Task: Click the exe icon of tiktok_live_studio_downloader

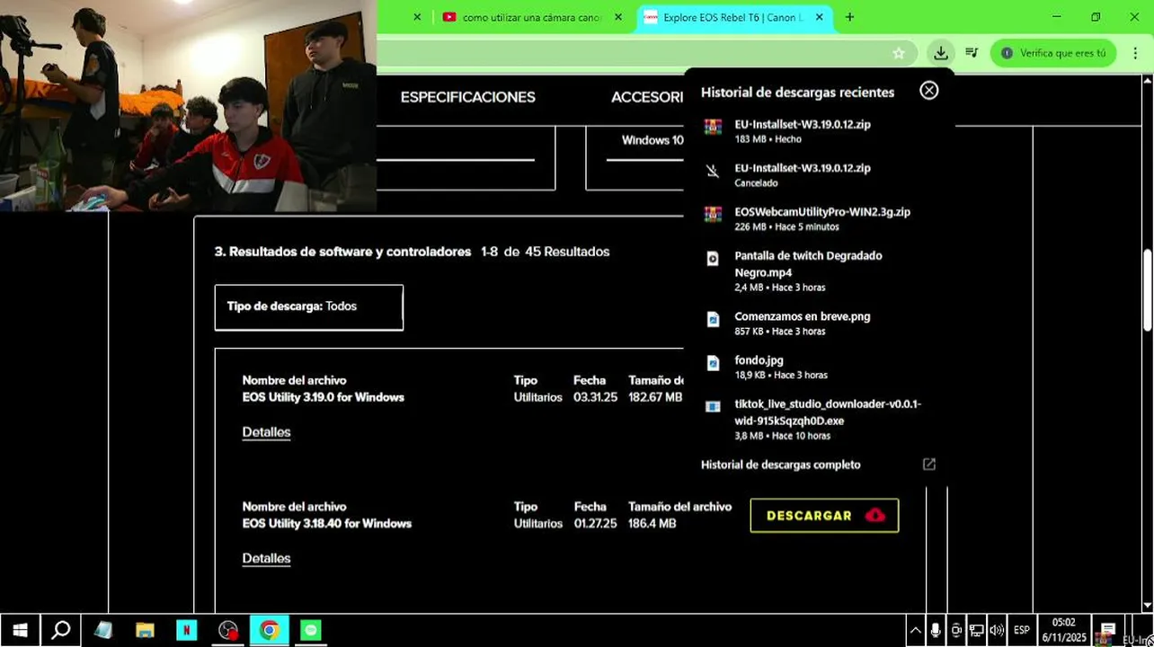Action: point(713,407)
